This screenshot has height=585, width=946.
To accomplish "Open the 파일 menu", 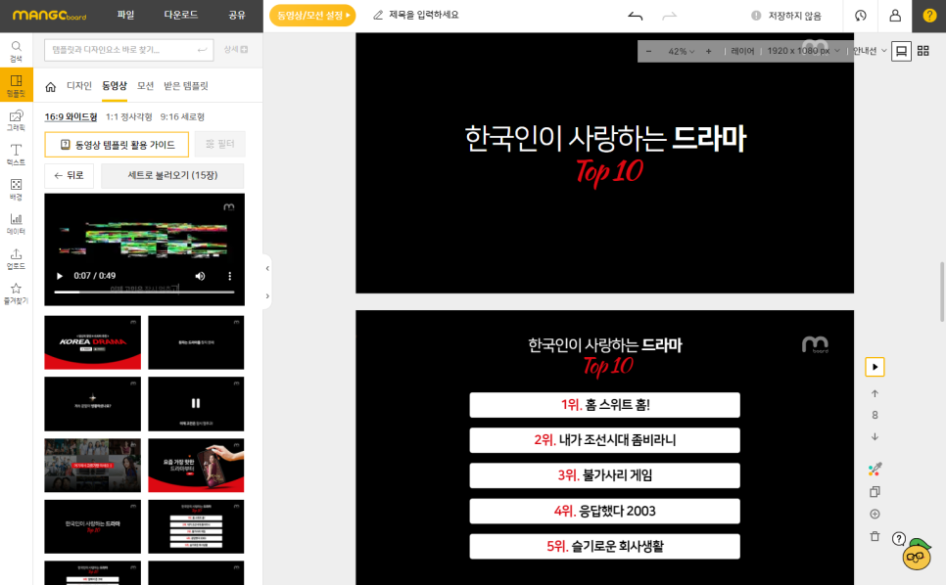I will pyautogui.click(x=125, y=15).
